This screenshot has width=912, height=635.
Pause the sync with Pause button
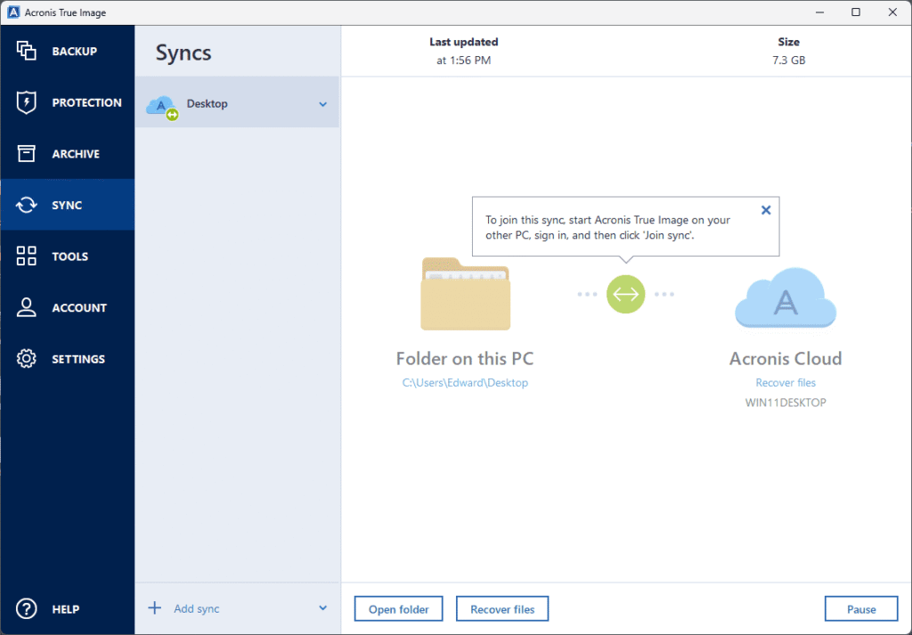(861, 609)
